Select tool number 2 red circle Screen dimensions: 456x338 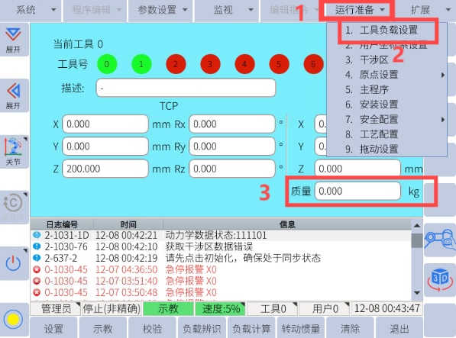(x=176, y=64)
